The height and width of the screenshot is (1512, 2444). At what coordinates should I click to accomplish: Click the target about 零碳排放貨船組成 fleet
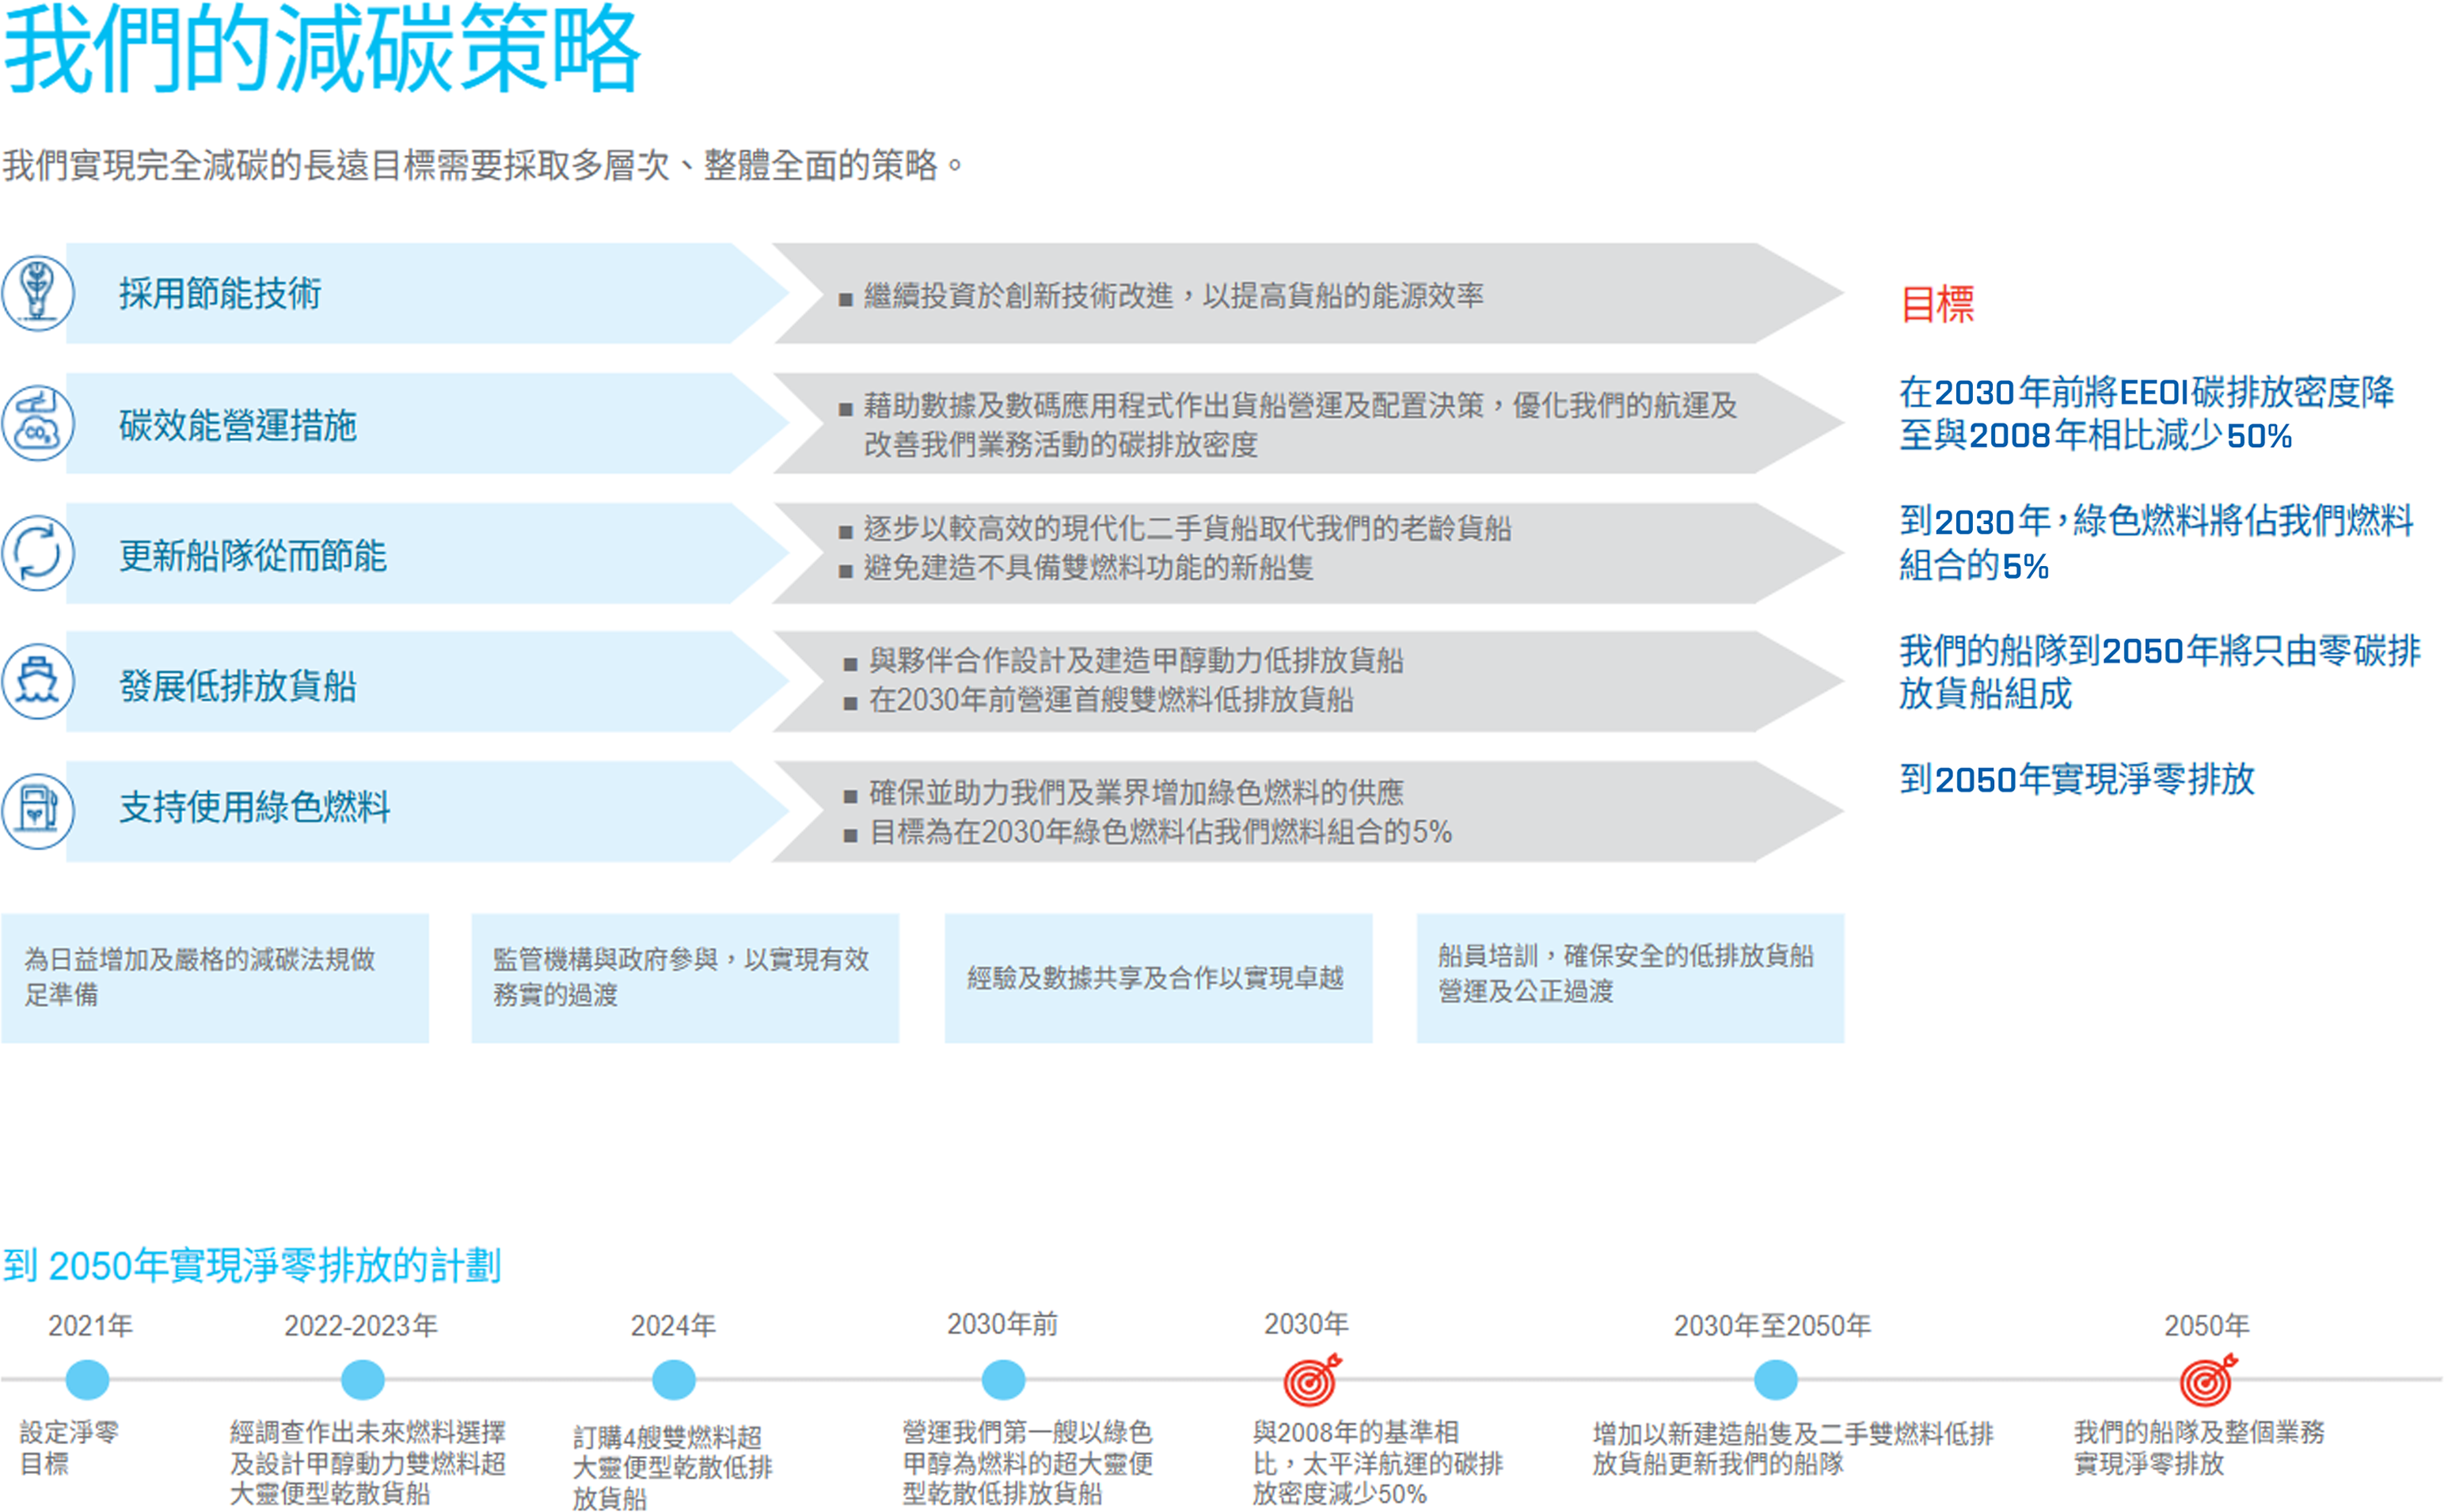coord(2159,672)
